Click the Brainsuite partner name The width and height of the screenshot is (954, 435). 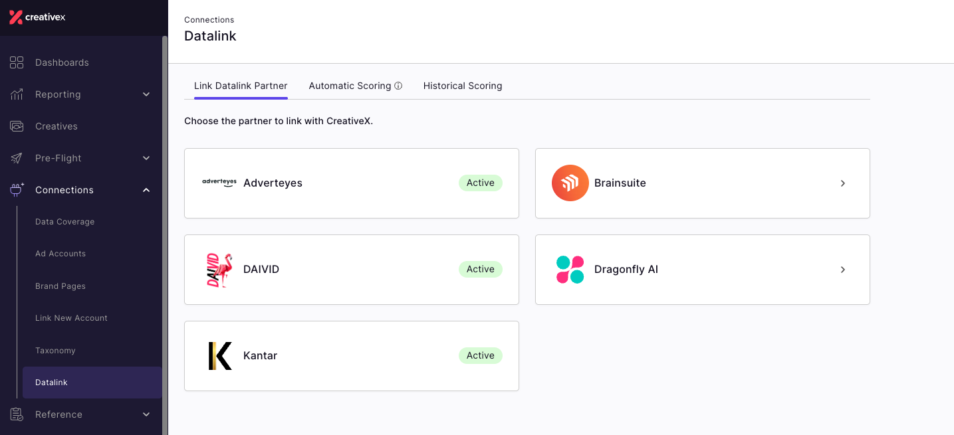tap(620, 183)
